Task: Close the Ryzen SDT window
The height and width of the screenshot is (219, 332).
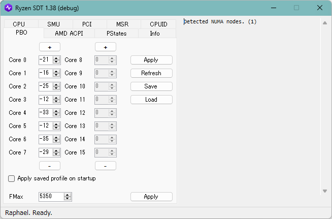Action: [x=320, y=8]
